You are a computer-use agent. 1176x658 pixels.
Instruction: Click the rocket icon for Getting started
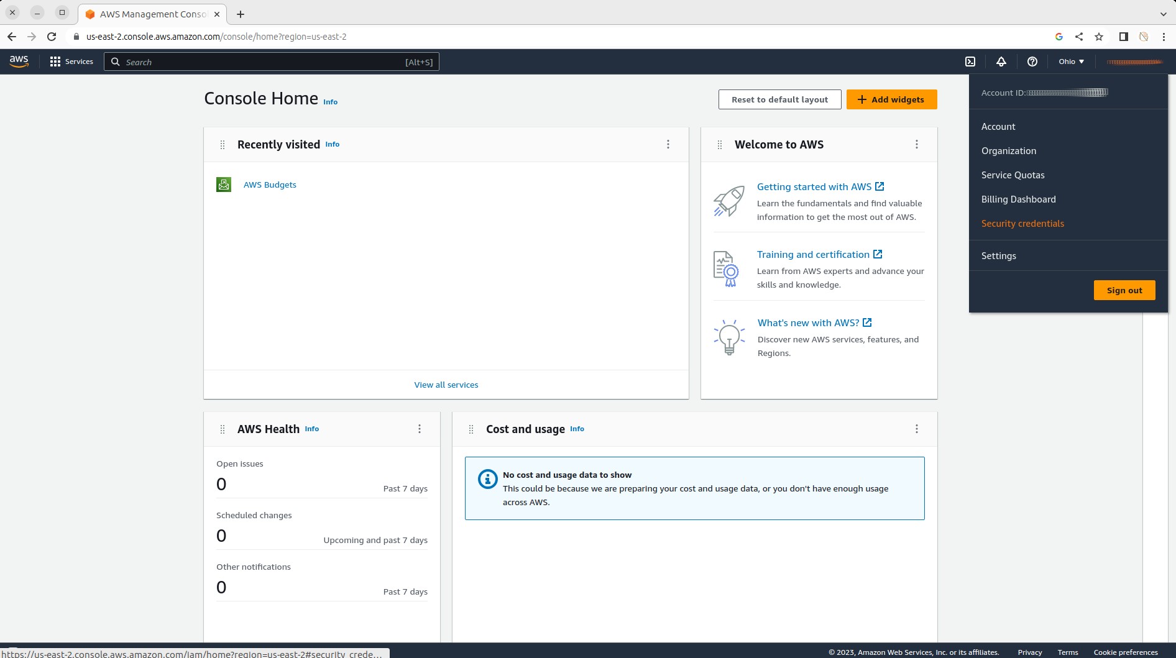click(729, 201)
